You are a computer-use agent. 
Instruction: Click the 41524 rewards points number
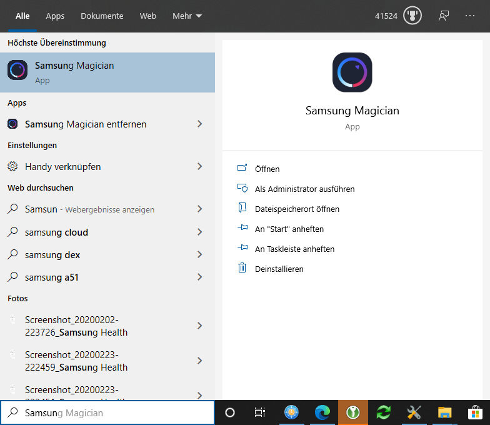click(x=386, y=16)
